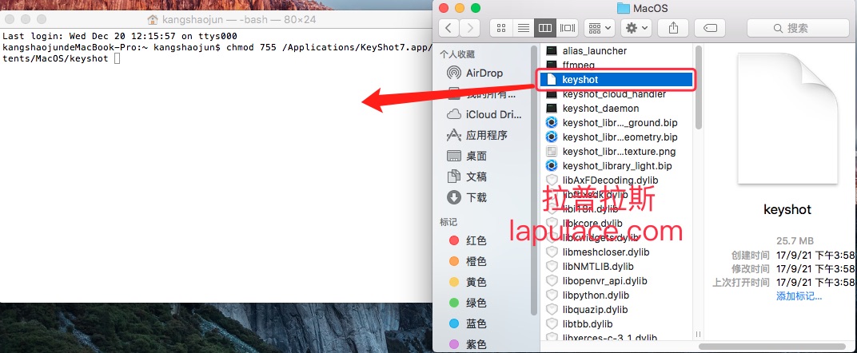The height and width of the screenshot is (353, 857).
Task: Click the 添加标记... link
Action: (x=799, y=296)
